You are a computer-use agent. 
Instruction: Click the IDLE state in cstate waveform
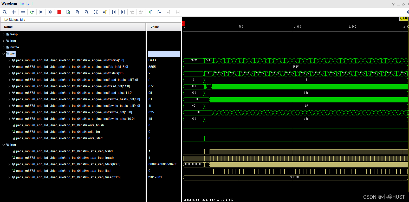pyautogui.click(x=194, y=60)
